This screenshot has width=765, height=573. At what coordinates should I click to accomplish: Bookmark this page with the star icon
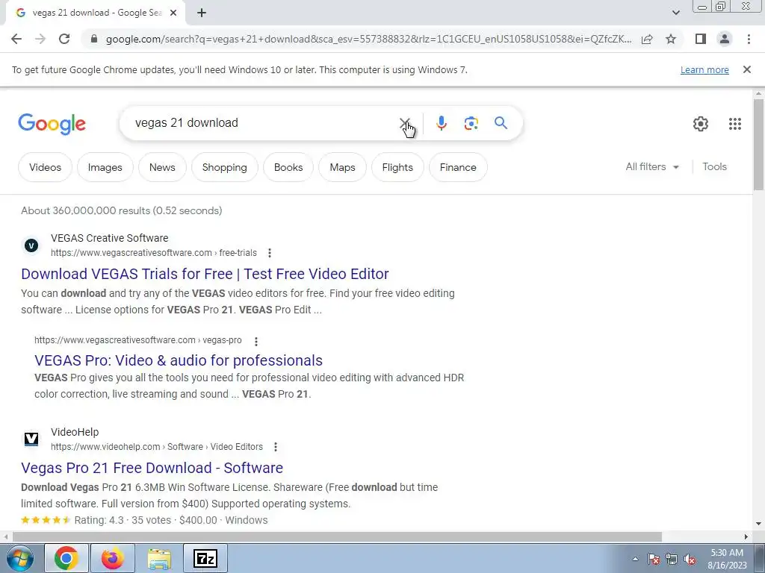pos(671,39)
